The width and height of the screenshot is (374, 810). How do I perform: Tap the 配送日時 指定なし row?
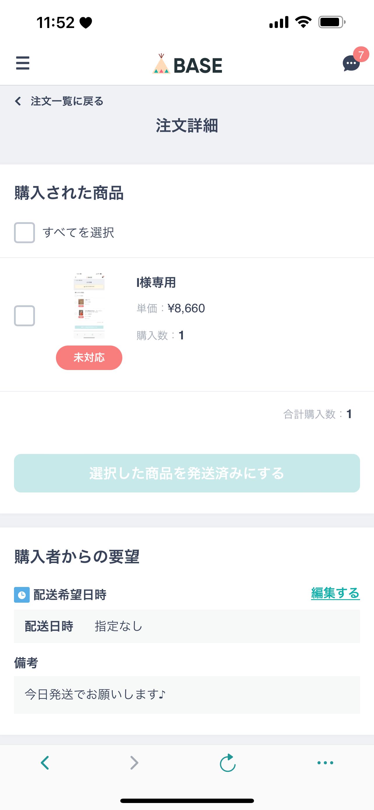[x=187, y=626]
